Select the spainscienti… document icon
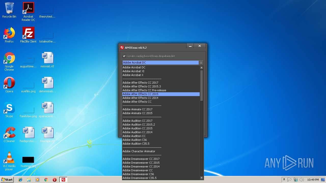 [x=47, y=110]
